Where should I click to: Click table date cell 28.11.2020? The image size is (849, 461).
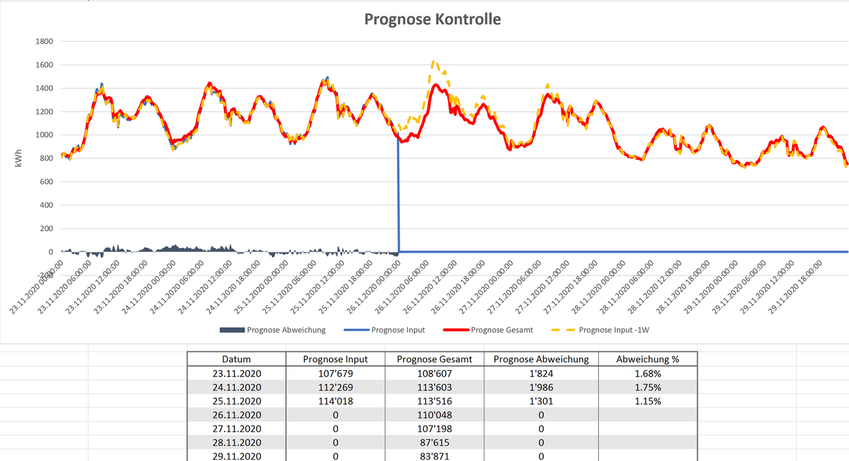(x=236, y=442)
